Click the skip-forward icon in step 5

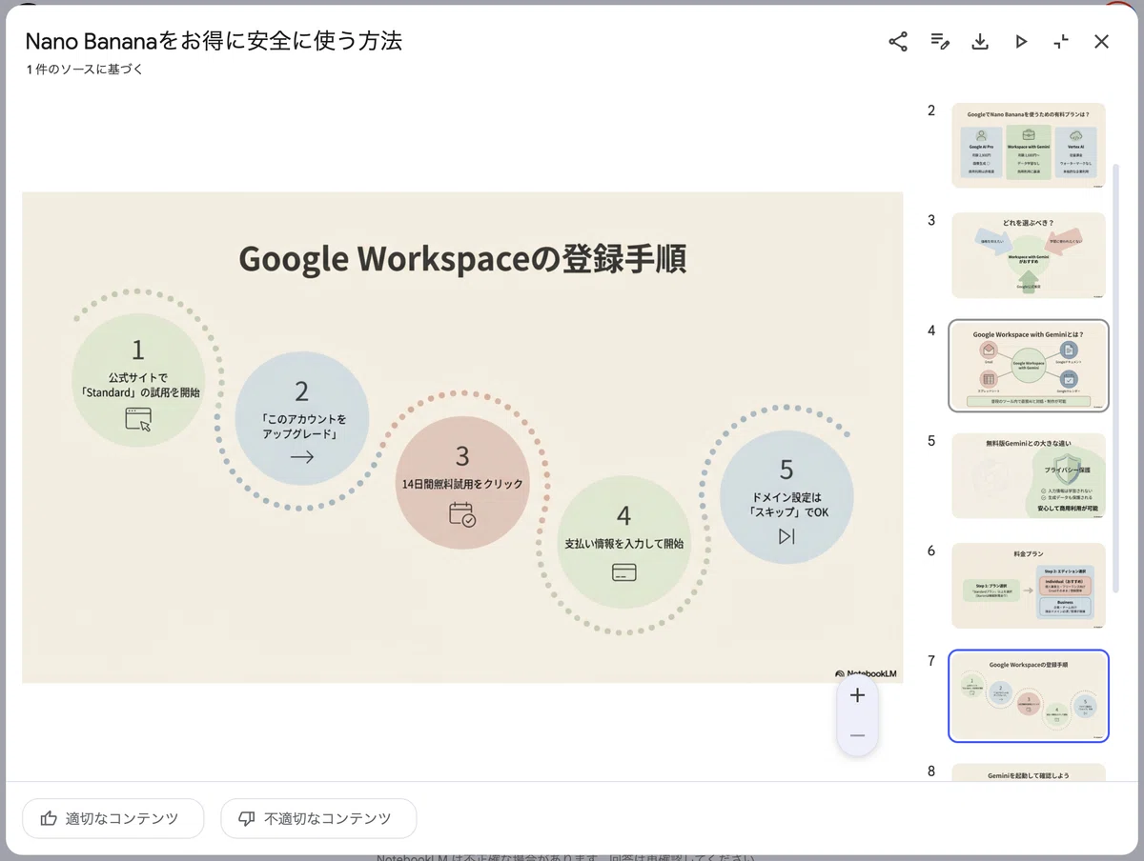click(x=786, y=536)
